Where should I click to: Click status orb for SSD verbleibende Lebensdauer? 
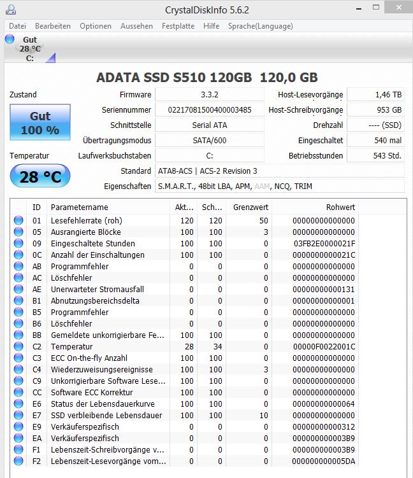point(18,415)
